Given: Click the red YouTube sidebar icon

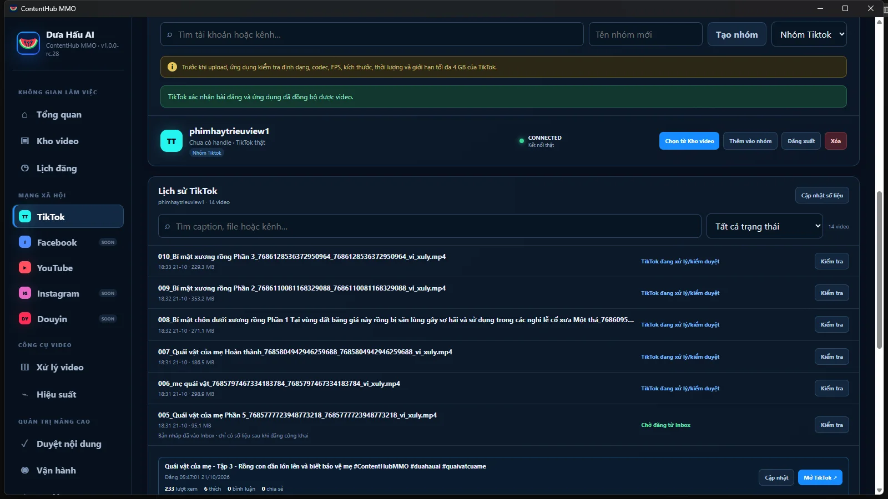Looking at the screenshot, I should pos(25,268).
